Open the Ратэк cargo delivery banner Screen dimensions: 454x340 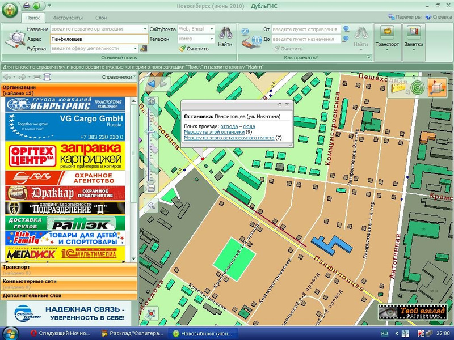tap(65, 223)
